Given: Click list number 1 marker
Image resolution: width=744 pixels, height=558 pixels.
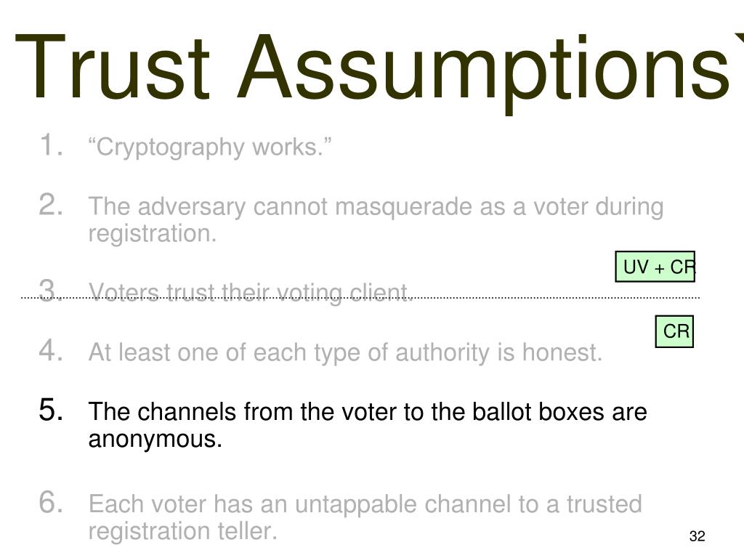Looking at the screenshot, I should [x=51, y=145].
